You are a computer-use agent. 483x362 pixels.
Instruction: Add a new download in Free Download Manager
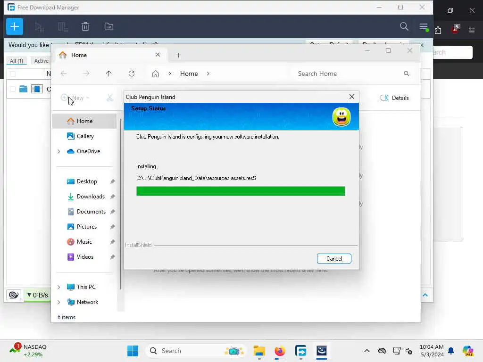click(x=15, y=26)
